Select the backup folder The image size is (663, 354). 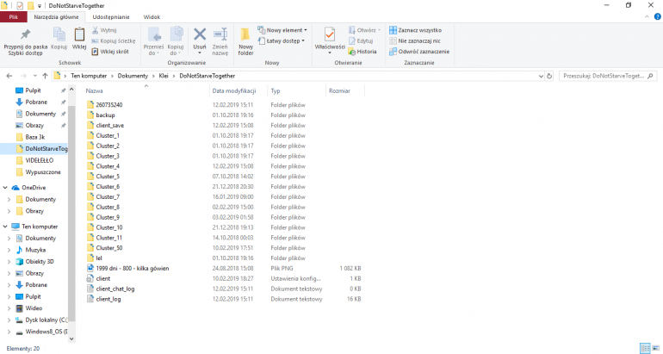105,115
